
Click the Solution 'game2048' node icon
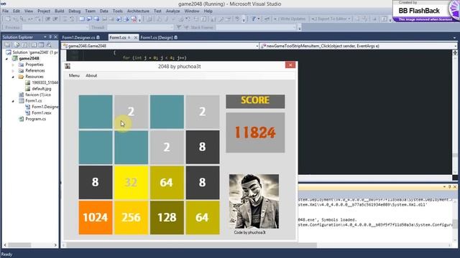[x=9, y=52]
